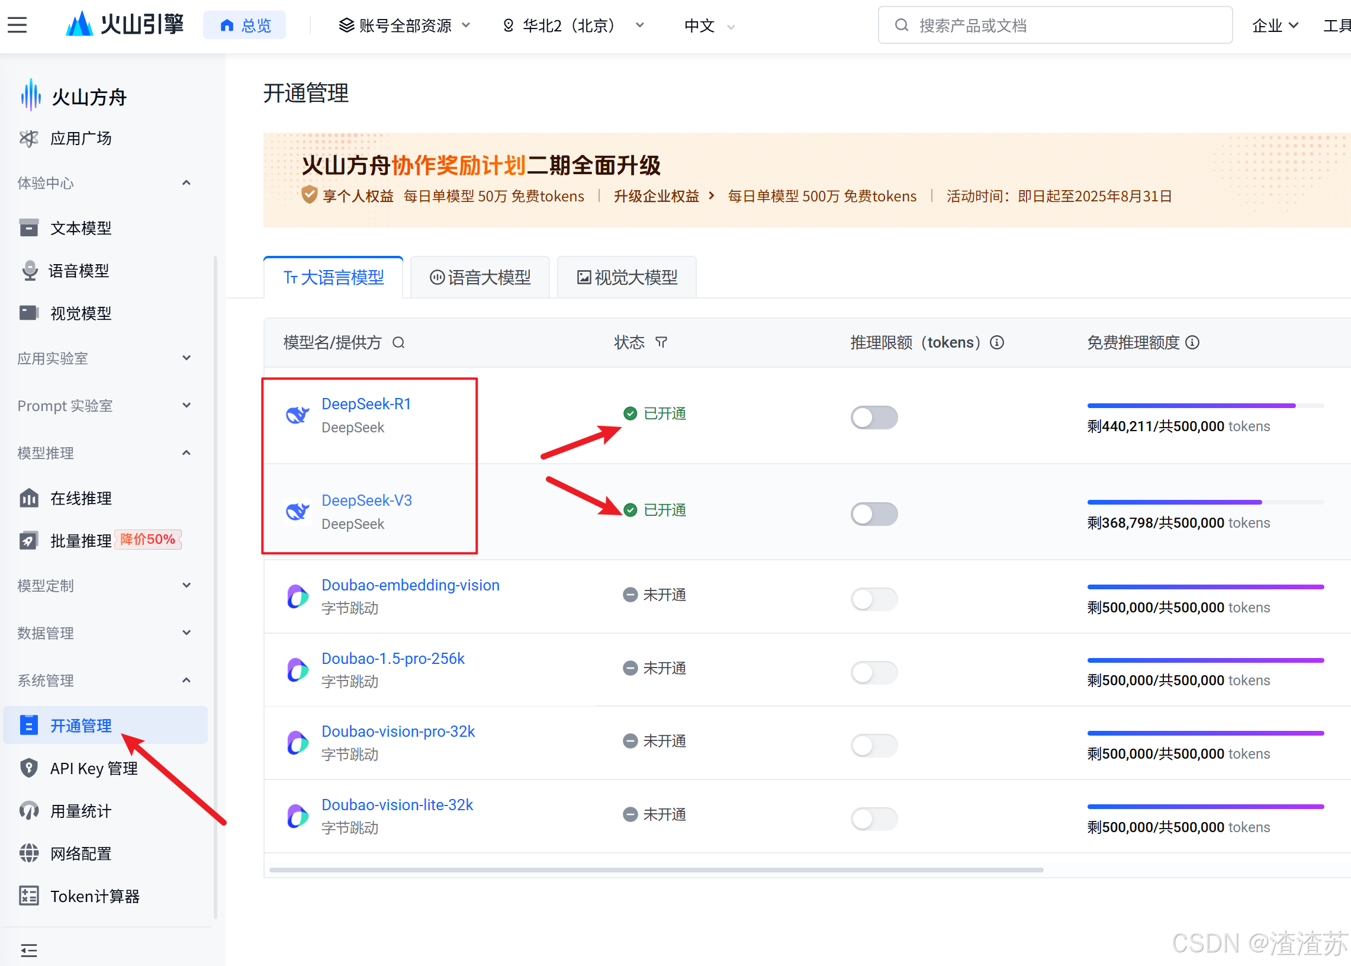Screen dimensions: 1351x966
Task: Toggle inference limit switch for Doubao-1.5-pro-256k
Action: pos(874,672)
